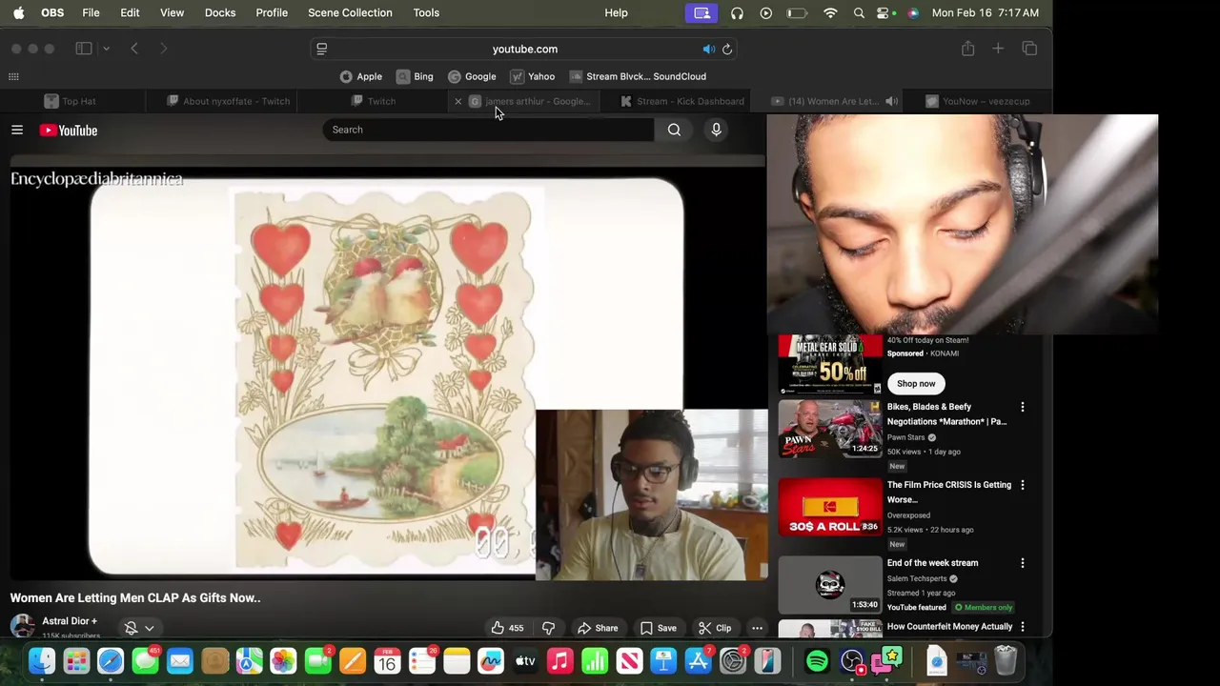Open OBS from the Dock

pos(852,660)
